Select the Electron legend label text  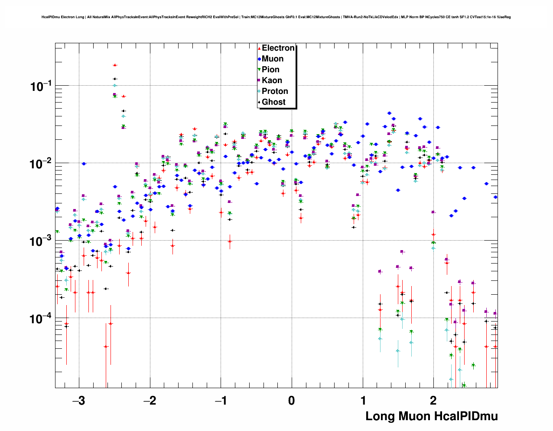(x=278, y=48)
